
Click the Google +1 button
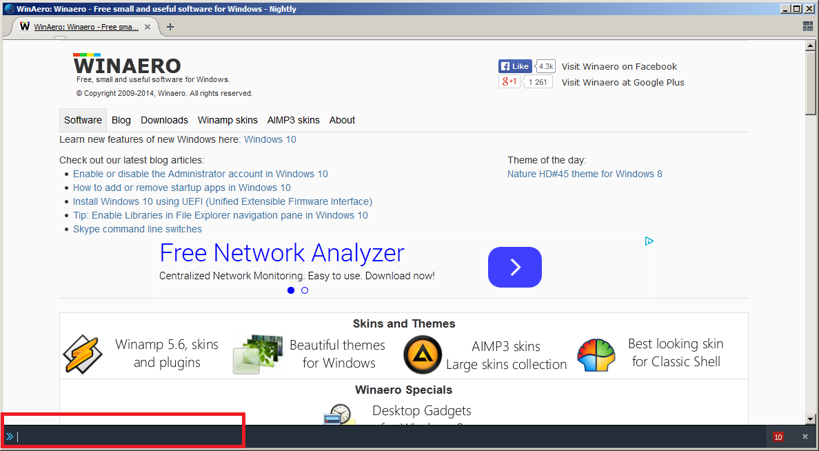point(509,81)
